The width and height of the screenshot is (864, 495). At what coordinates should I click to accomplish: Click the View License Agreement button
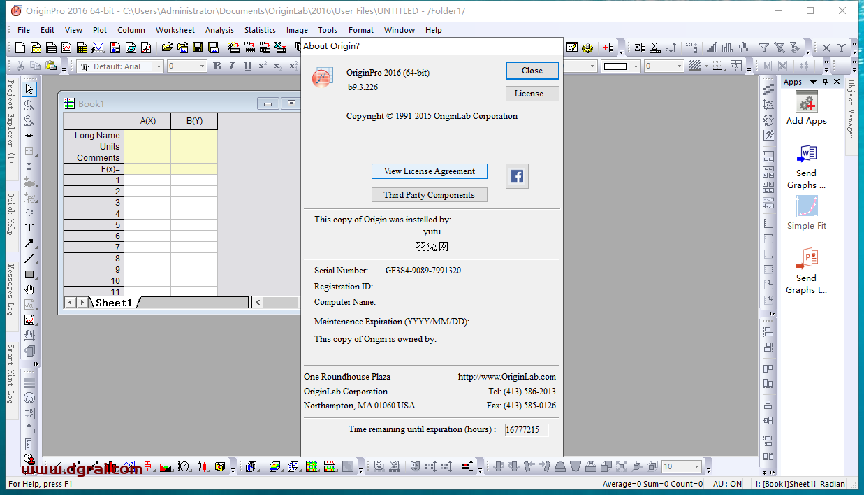coord(429,171)
